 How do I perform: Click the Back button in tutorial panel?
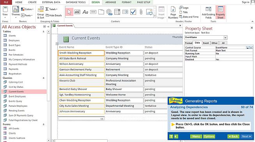point(234,137)
